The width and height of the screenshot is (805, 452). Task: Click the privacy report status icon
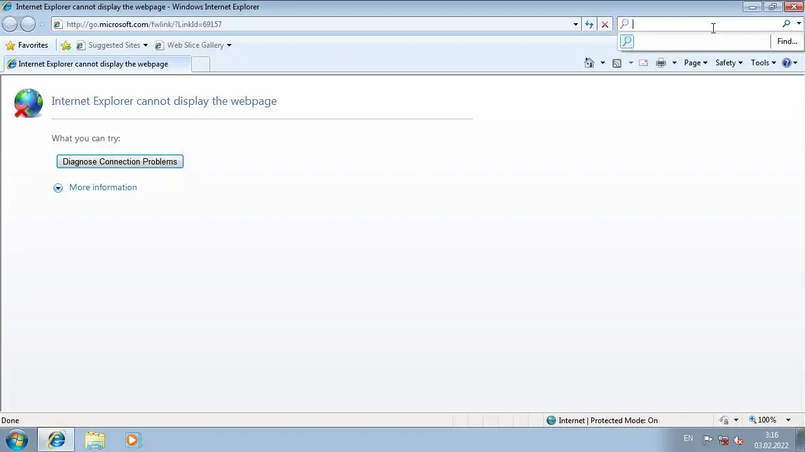click(x=724, y=421)
